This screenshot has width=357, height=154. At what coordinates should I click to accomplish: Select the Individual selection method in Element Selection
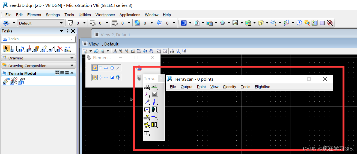pos(95,68)
